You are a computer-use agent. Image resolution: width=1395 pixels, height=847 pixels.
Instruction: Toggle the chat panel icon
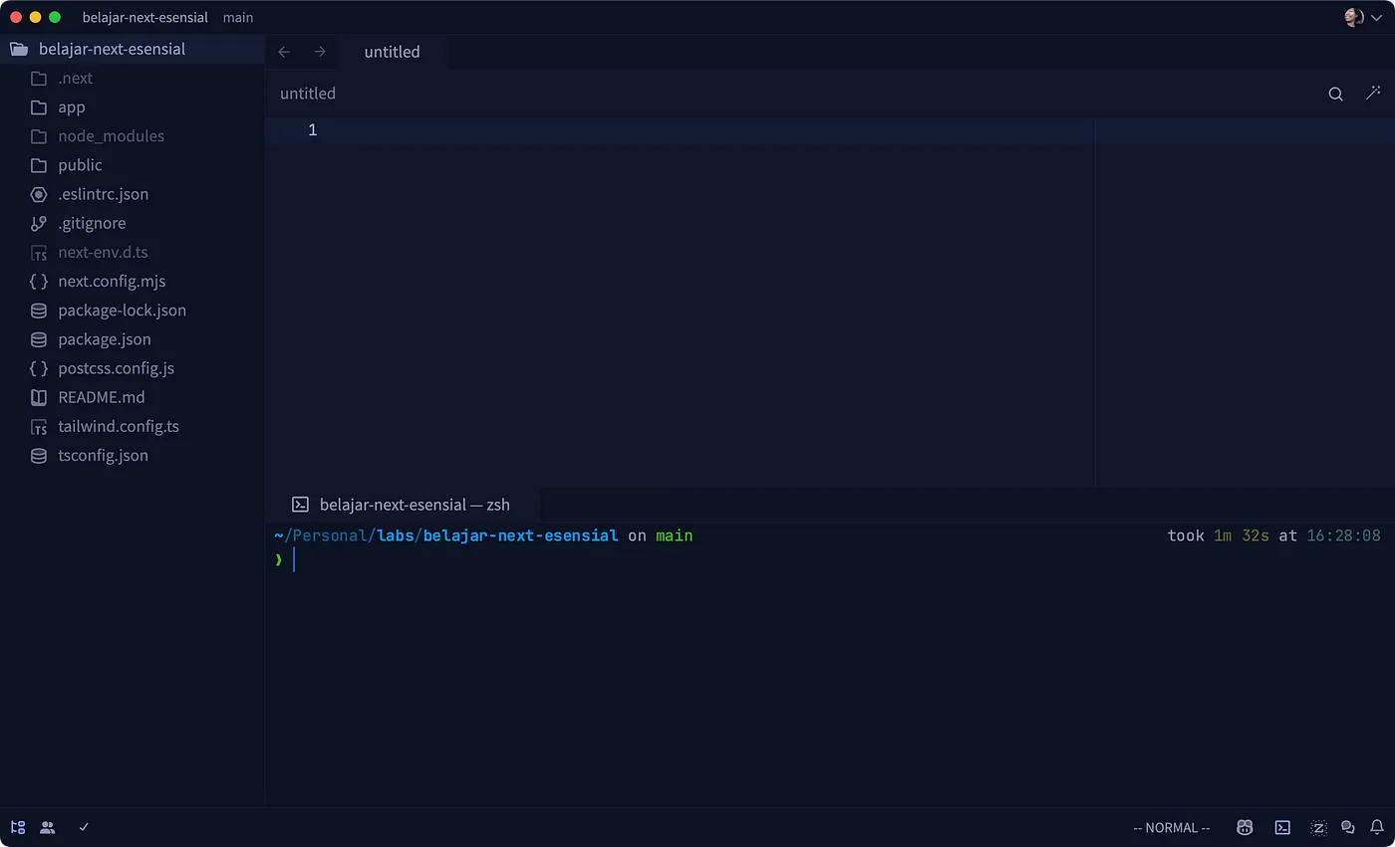click(x=1348, y=827)
